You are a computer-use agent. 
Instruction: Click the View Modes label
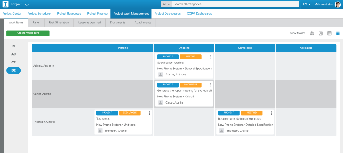point(298,33)
